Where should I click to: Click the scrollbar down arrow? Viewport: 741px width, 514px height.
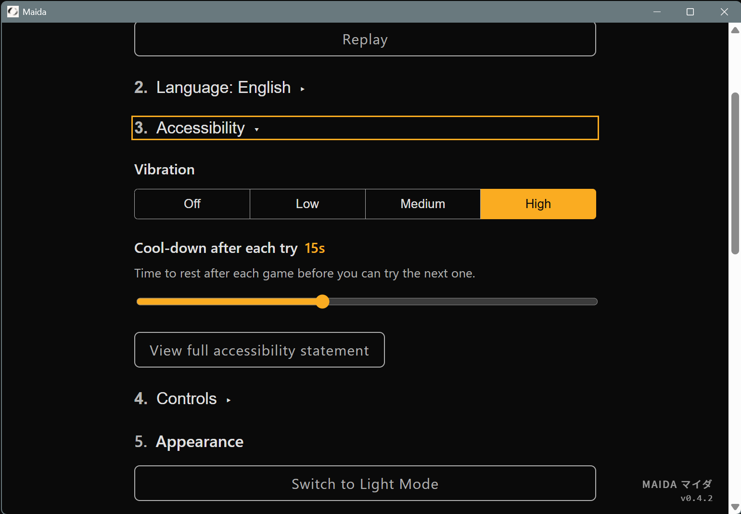coord(735,507)
